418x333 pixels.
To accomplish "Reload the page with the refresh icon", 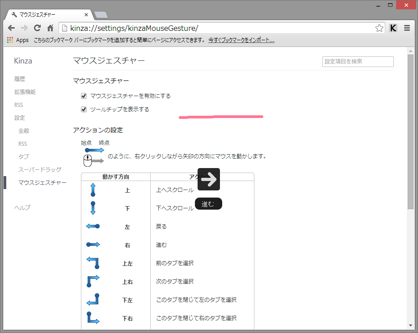I will coord(38,28).
